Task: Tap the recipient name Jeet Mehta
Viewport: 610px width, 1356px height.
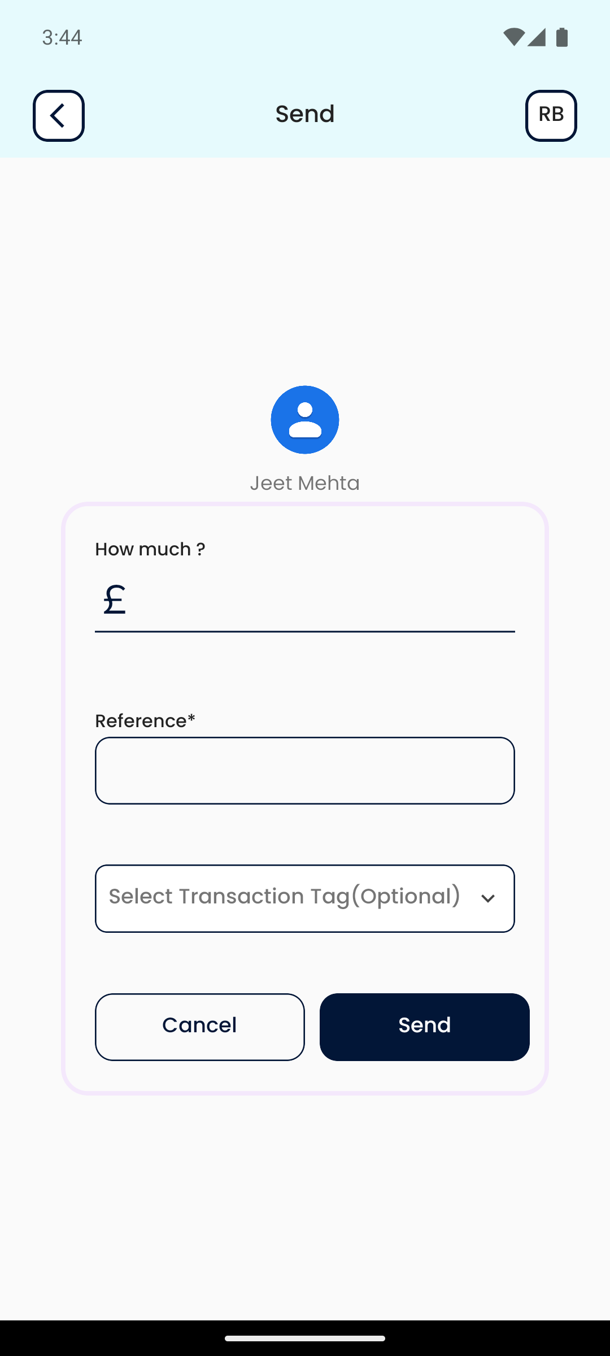Action: (x=305, y=483)
